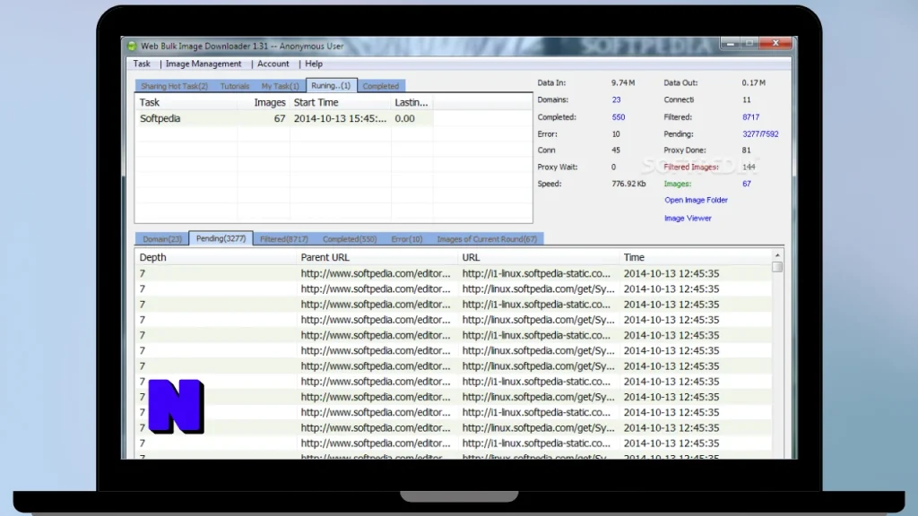918x516 pixels.
Task: Switch to Error(10) tab
Action: point(407,239)
